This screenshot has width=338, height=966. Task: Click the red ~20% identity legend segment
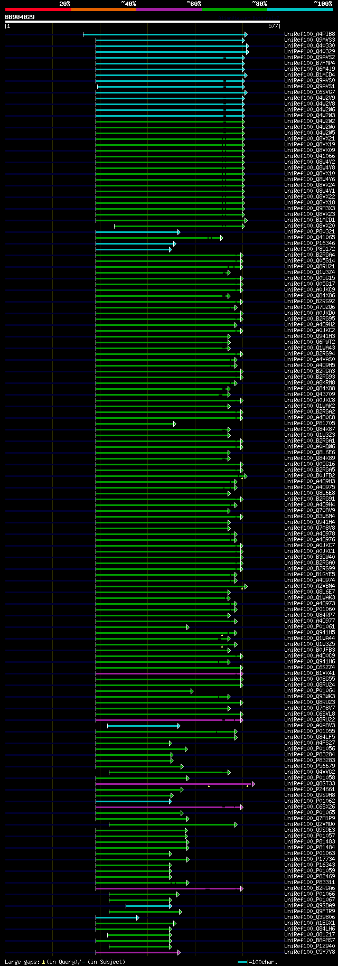pos(38,10)
